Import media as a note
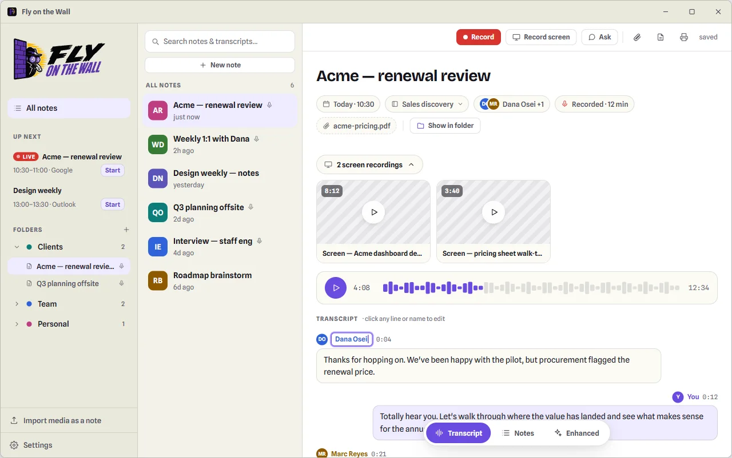 point(69,420)
